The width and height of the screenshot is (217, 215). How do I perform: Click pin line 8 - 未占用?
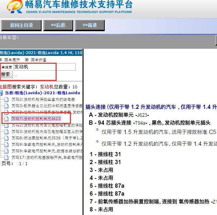click(x=101, y=210)
